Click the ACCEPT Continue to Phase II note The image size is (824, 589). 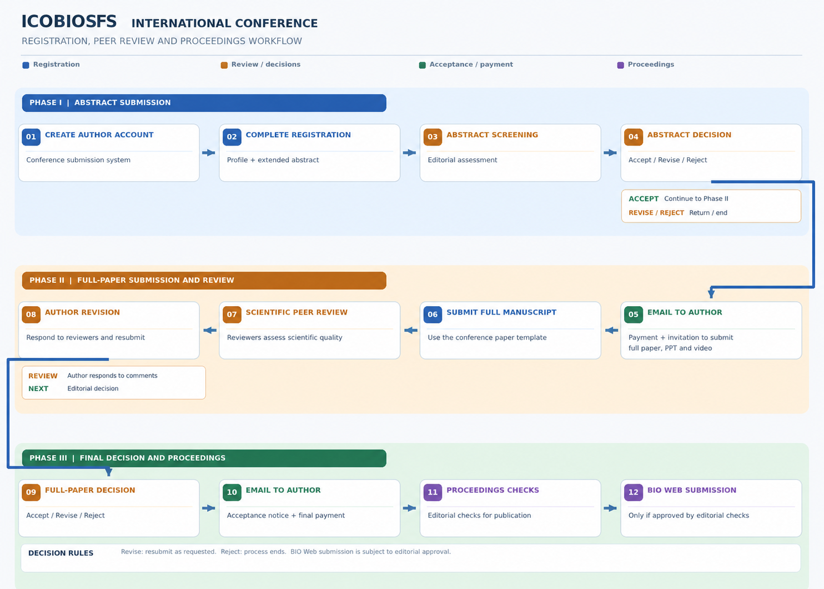click(x=679, y=199)
